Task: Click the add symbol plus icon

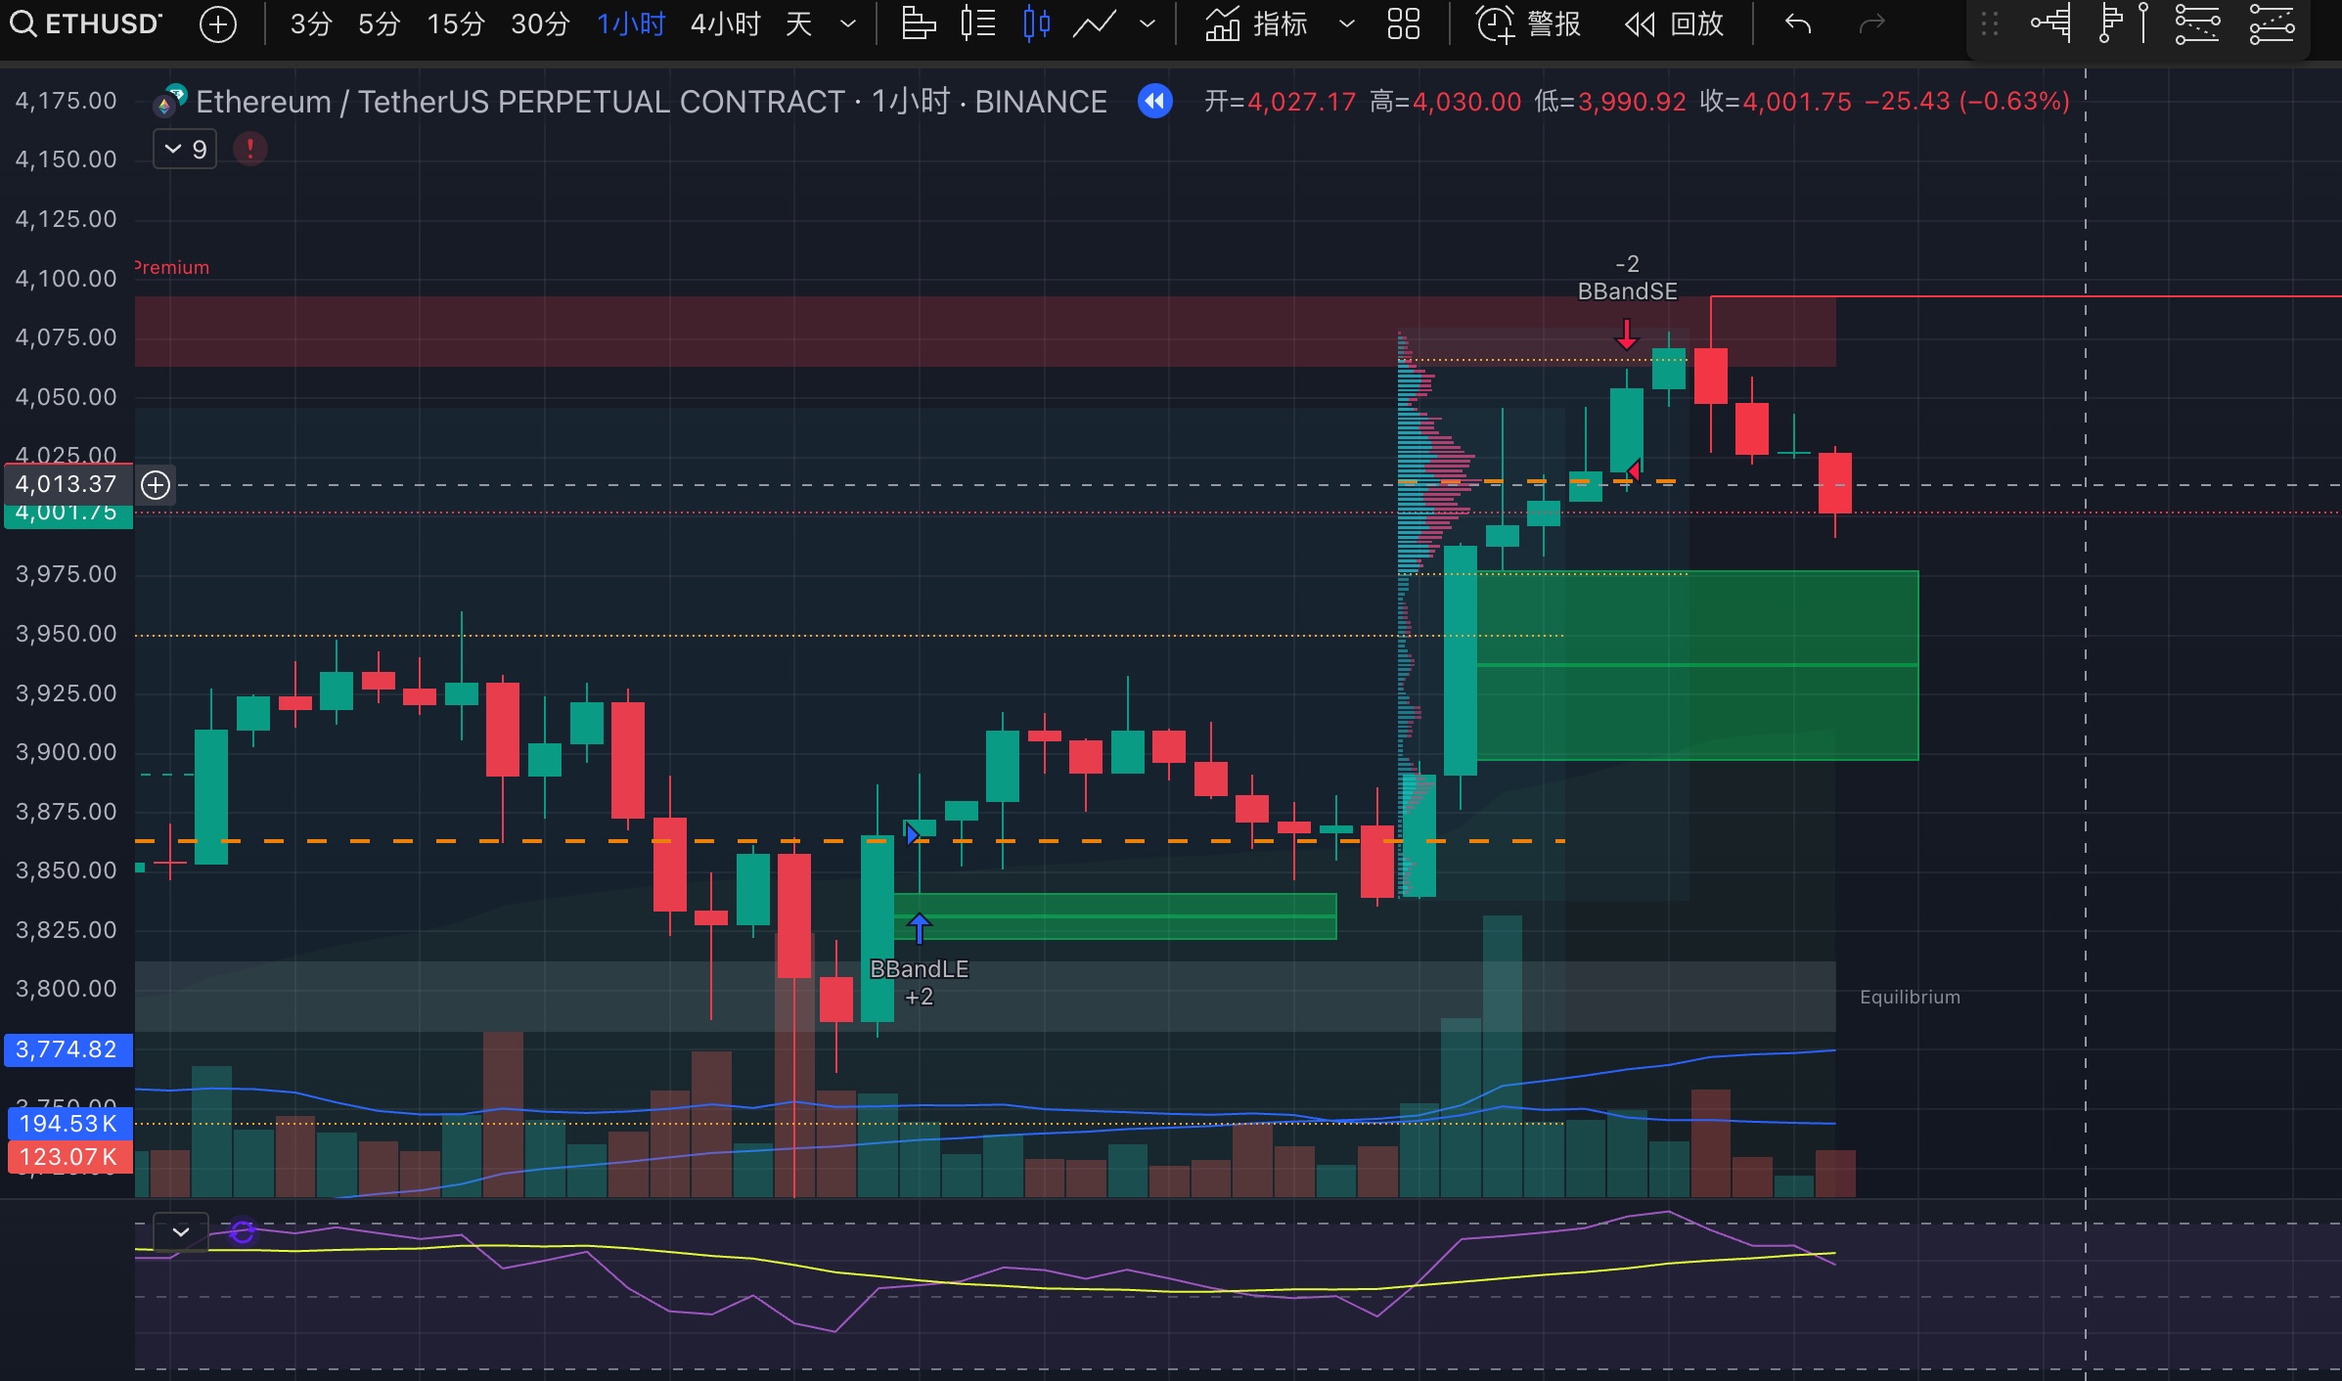Action: (x=217, y=24)
